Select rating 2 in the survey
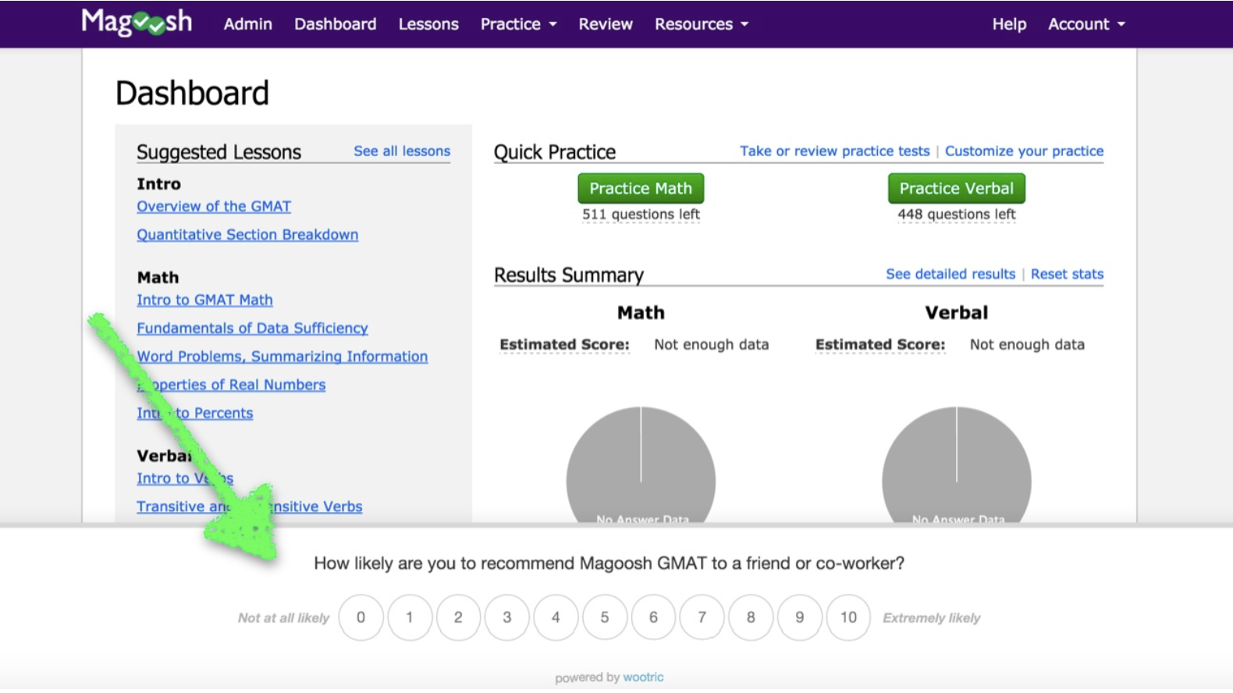The width and height of the screenshot is (1233, 693). [x=458, y=617]
